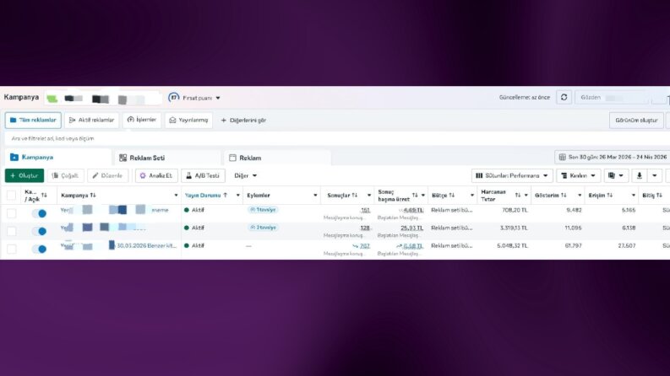Click the A/B Testi flask button
Screen dimensions: 670x376
203,175
